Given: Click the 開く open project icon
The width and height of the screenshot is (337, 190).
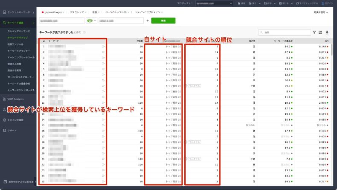Looking at the screenshot, I should (250, 3).
